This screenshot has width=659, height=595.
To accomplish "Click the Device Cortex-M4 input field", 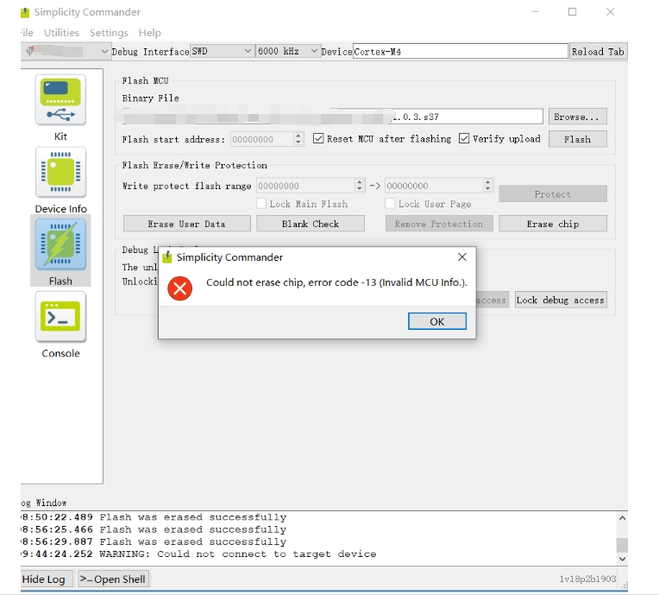I will (461, 51).
